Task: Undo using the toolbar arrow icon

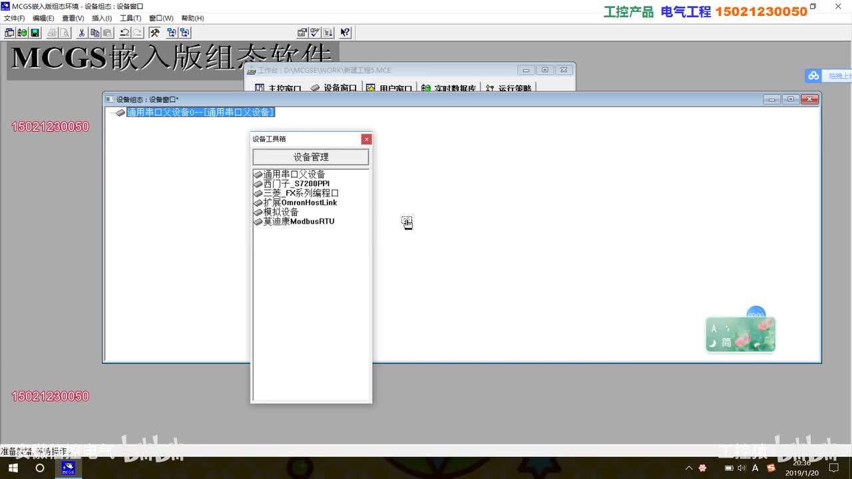Action: pos(124,32)
